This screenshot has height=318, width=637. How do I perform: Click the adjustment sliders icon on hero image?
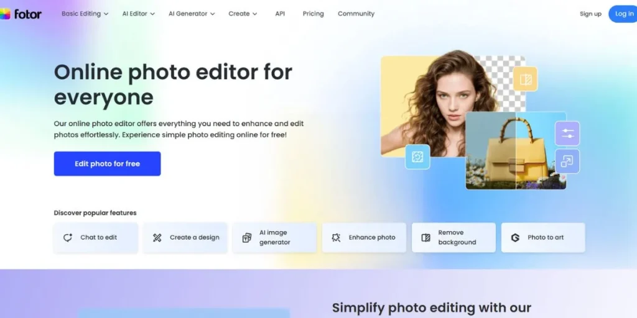[567, 134]
